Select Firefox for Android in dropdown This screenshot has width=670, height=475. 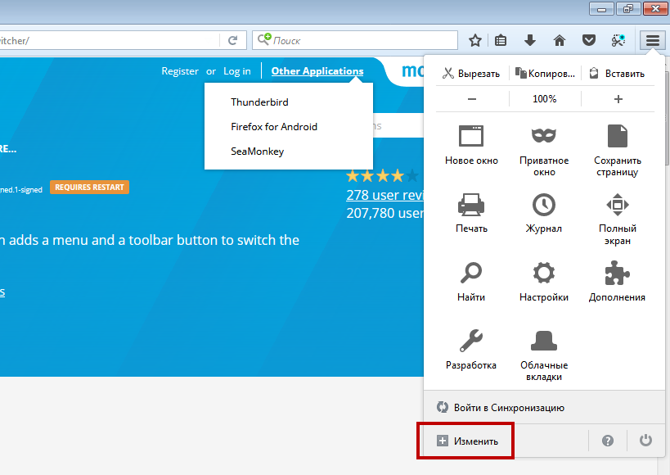point(274,127)
